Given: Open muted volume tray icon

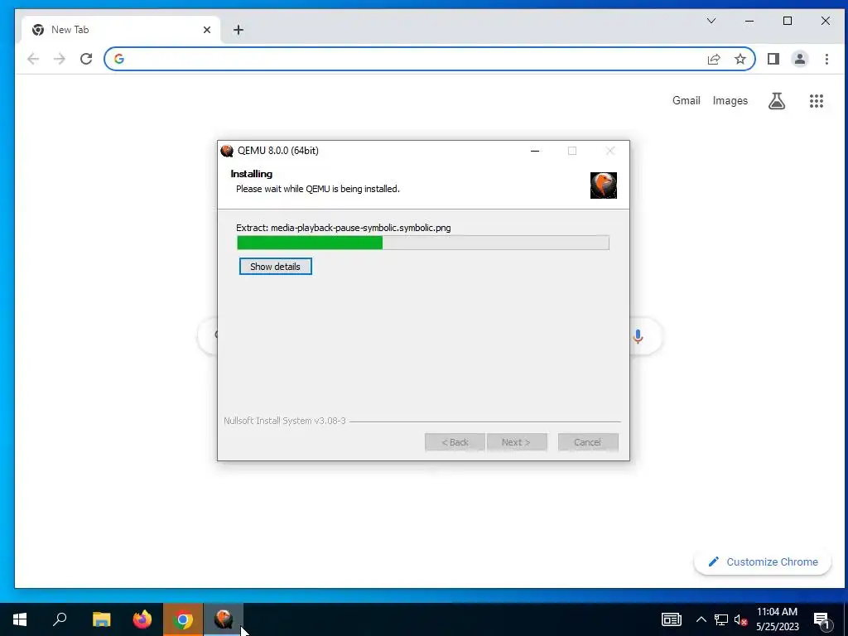Looking at the screenshot, I should tap(741, 619).
